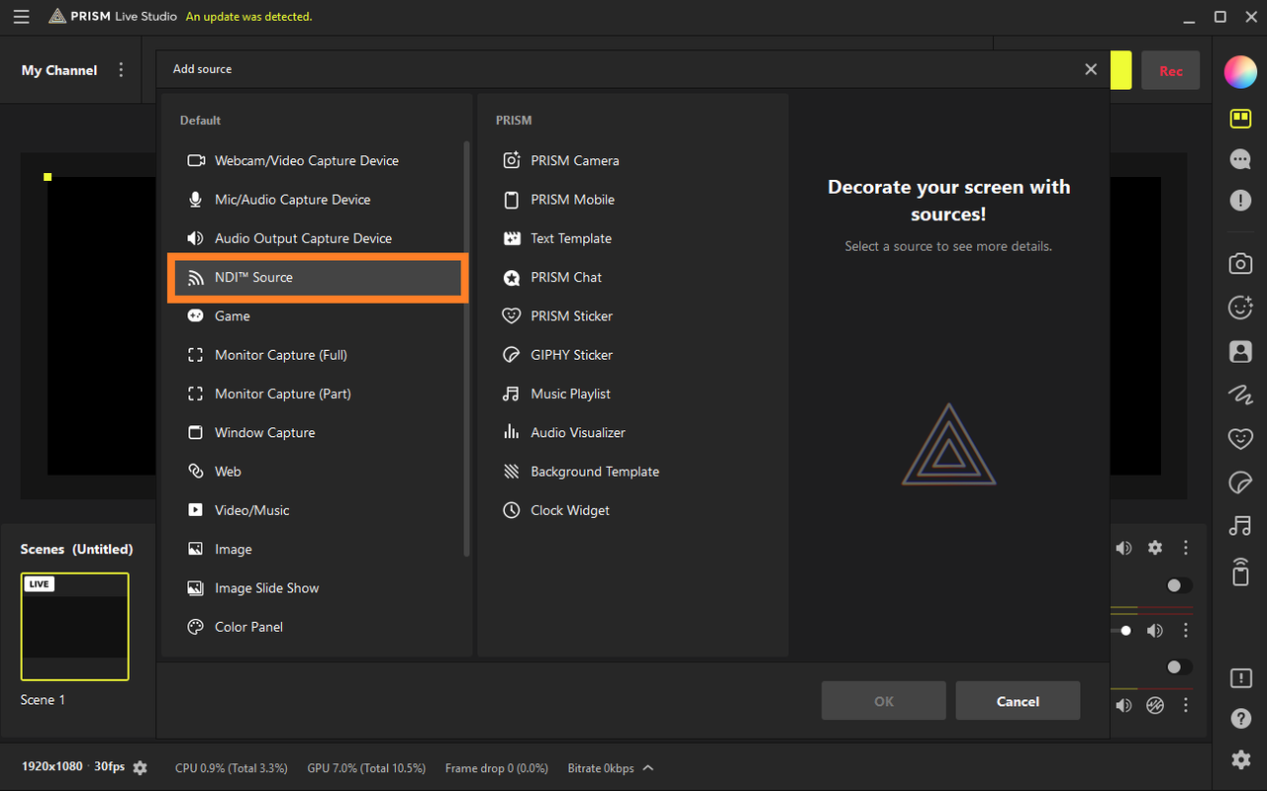Screen dimensions: 1267x791
Task: Choose GIPHY Sticker in the source list
Action: 633,355
